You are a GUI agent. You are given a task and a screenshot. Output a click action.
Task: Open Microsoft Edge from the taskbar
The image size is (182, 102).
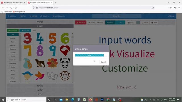(73, 99)
